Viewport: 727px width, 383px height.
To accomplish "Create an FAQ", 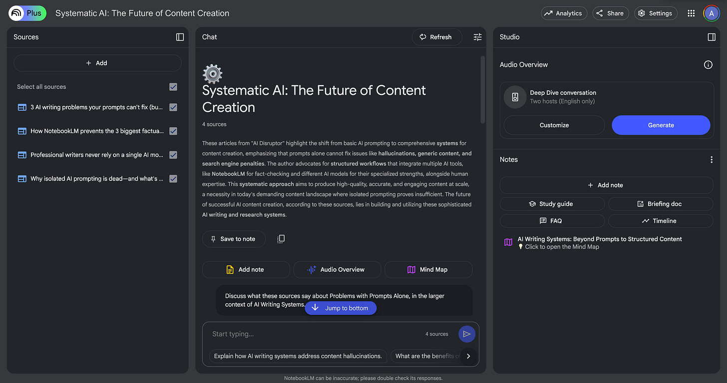I will [x=552, y=221].
